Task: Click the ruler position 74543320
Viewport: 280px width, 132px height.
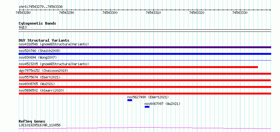Action: coord(197,13)
